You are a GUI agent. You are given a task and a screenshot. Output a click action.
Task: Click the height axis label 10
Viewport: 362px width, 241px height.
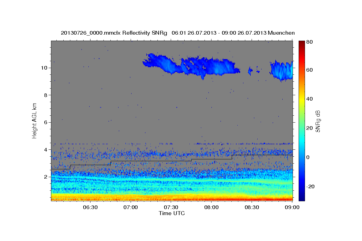[x=44, y=68]
